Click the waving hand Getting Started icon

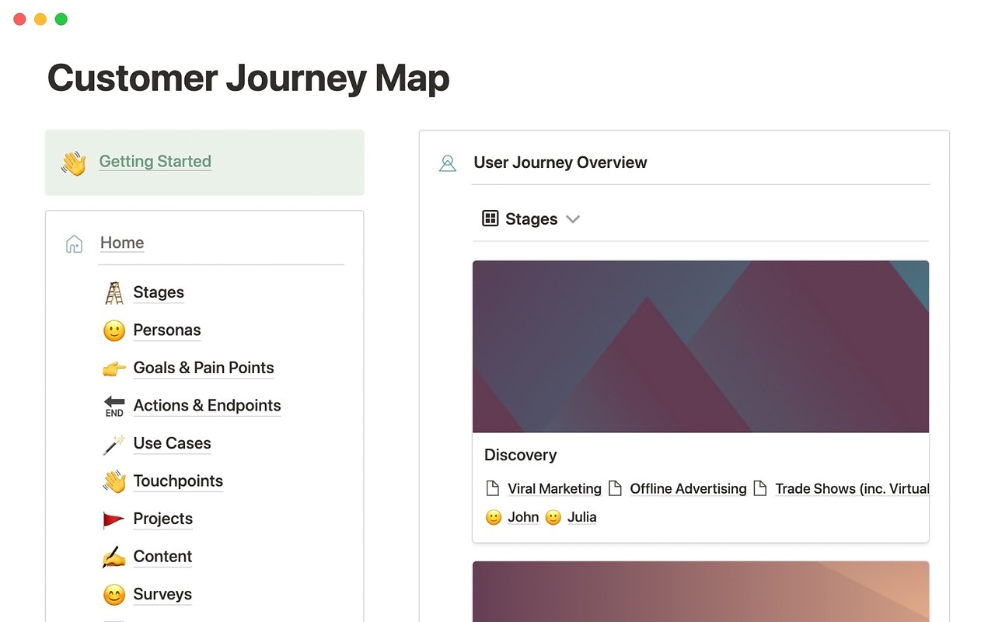74,163
